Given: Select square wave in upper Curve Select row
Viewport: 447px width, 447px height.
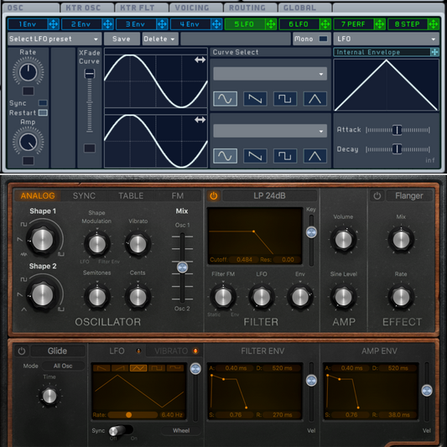Looking at the screenshot, I should [x=285, y=99].
